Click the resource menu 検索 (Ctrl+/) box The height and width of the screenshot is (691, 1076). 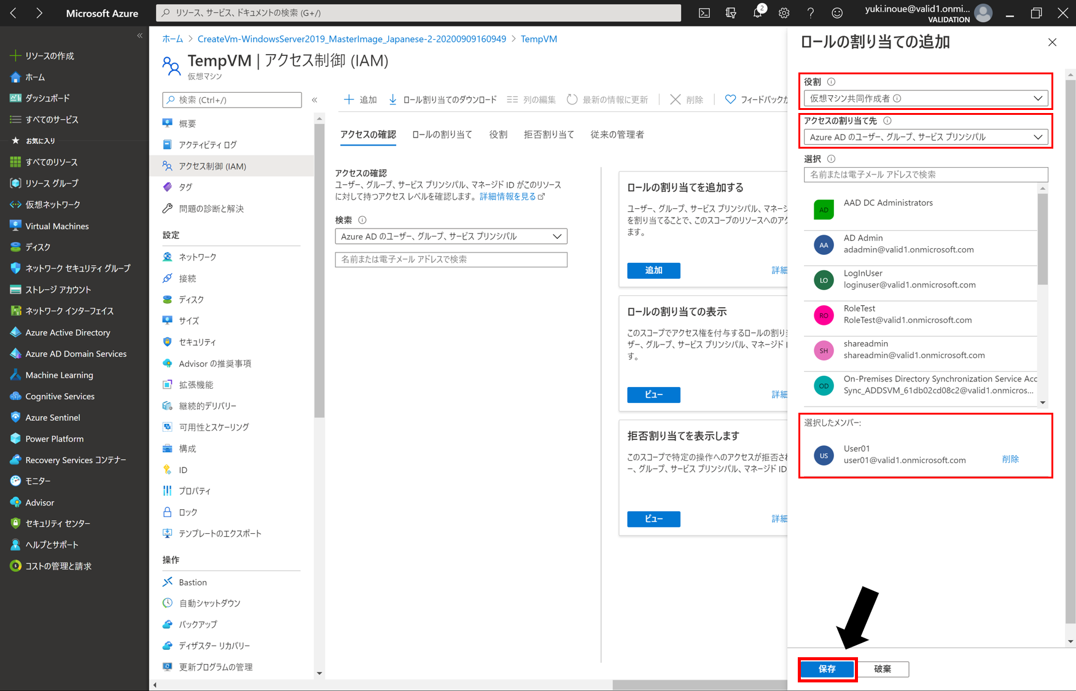tap(232, 100)
